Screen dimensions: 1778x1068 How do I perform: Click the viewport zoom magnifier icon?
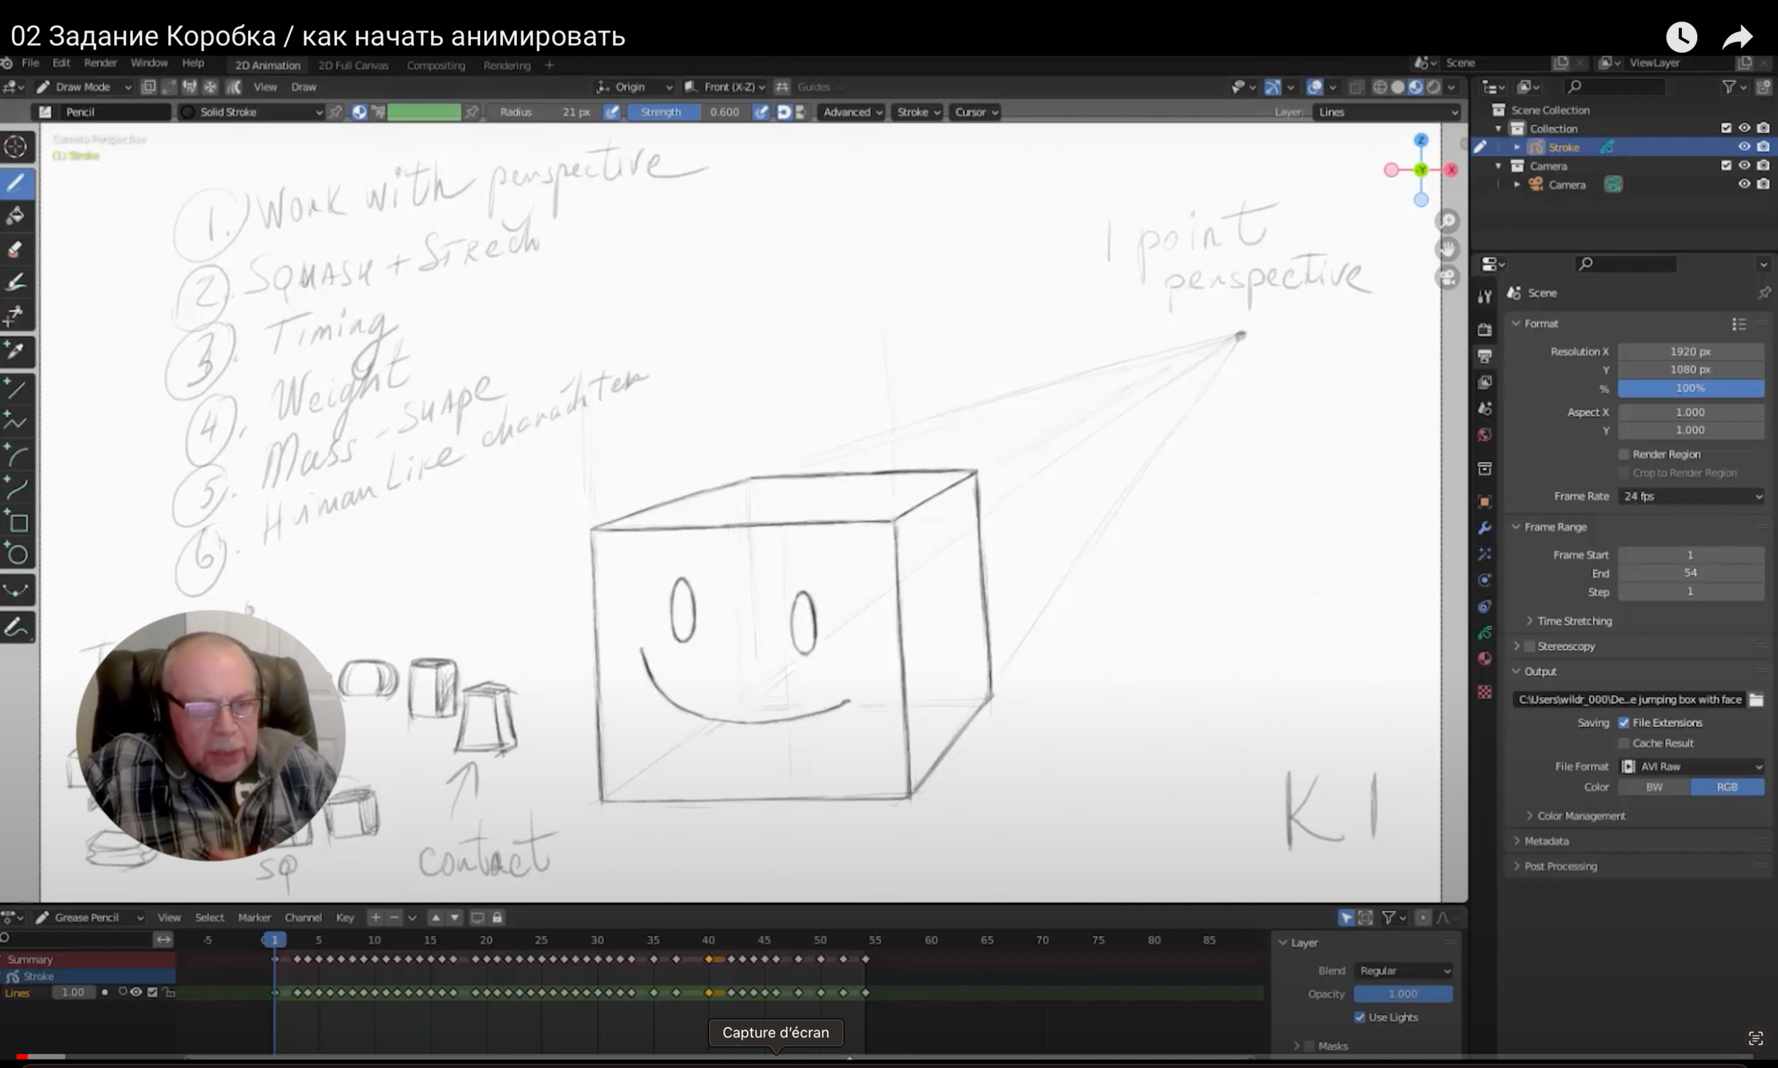(1447, 220)
